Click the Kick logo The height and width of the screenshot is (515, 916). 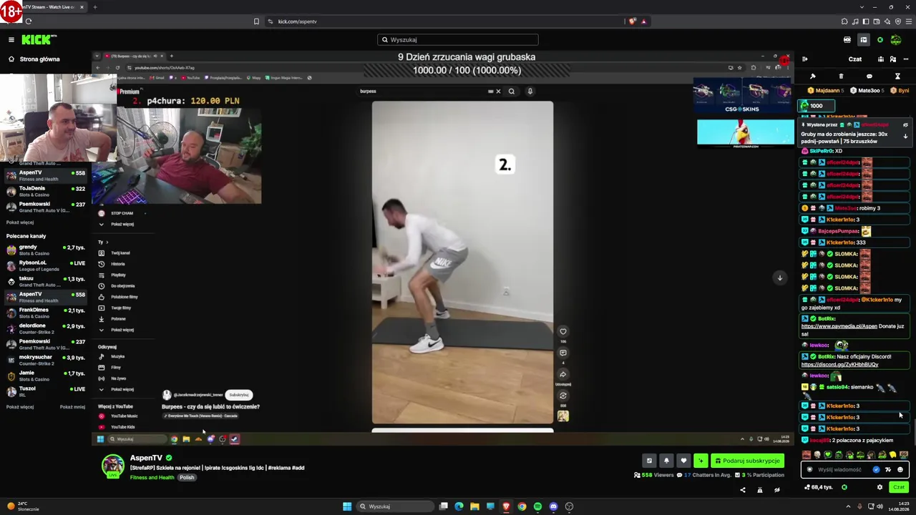(x=39, y=40)
